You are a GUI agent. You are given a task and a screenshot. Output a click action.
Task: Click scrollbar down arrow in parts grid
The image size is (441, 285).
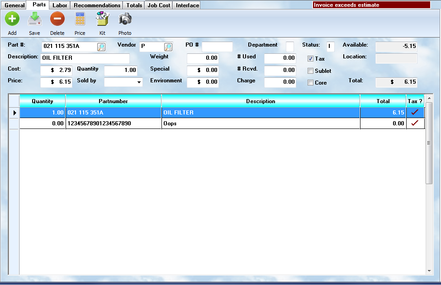tap(429, 271)
